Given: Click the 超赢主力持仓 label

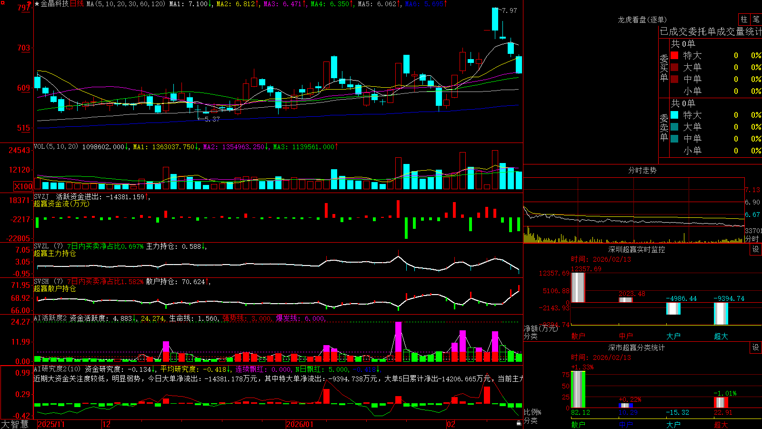Looking at the screenshot, I should (55, 254).
